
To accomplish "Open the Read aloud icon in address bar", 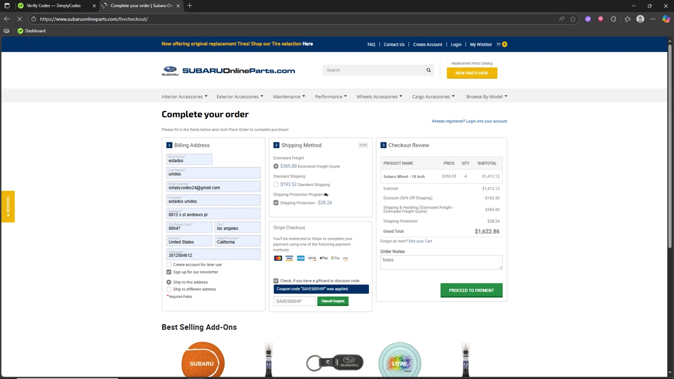I will (561, 19).
